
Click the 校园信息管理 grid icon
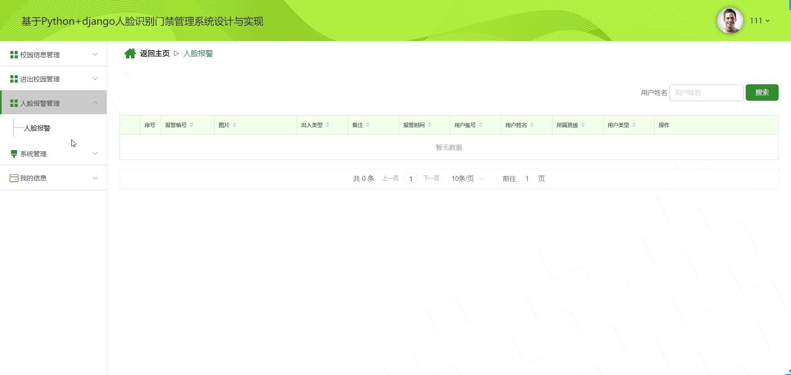pos(14,55)
